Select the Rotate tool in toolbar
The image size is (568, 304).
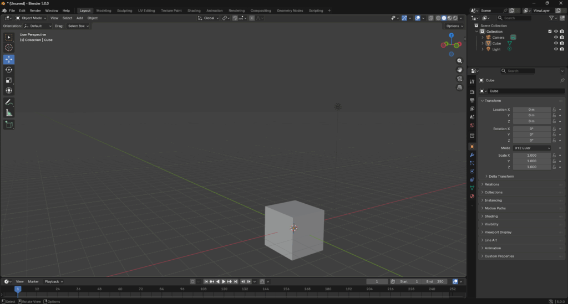pyautogui.click(x=9, y=70)
